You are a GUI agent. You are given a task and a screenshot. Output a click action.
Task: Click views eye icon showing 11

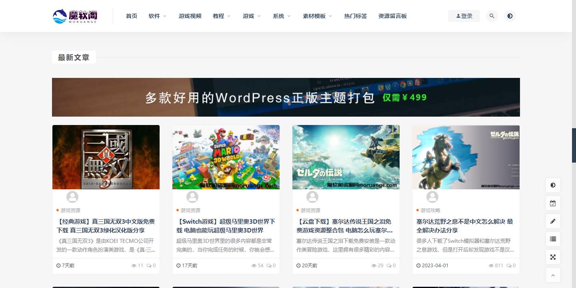pyautogui.click(x=134, y=266)
